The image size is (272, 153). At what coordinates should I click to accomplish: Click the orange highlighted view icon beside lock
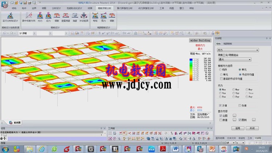coord(217,33)
